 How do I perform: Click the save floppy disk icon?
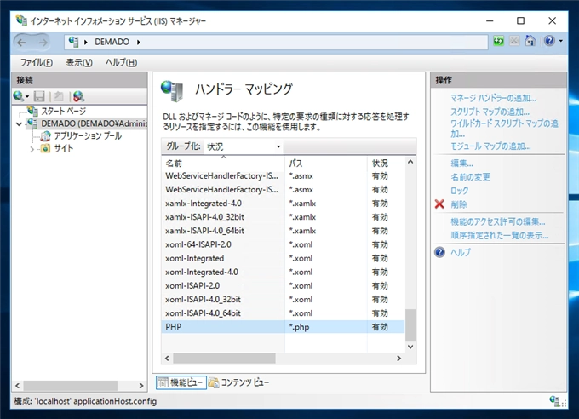coord(39,96)
